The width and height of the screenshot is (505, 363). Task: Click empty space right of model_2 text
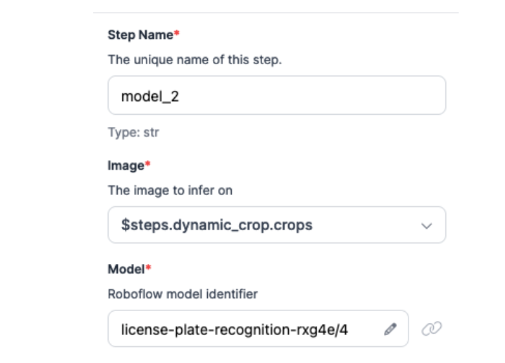311,95
